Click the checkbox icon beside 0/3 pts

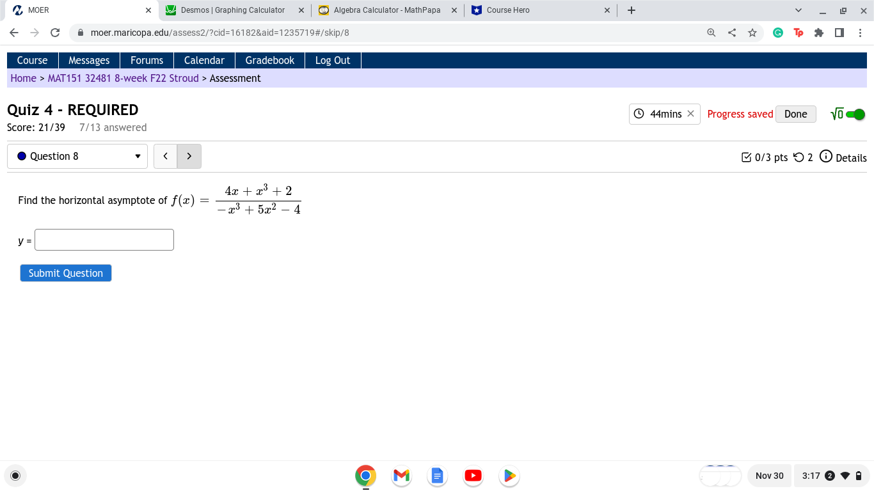[x=746, y=157]
